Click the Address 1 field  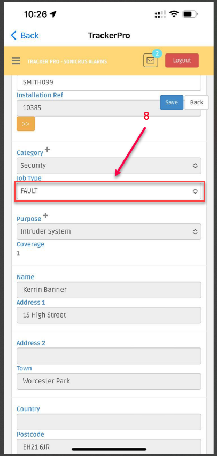coord(109,315)
